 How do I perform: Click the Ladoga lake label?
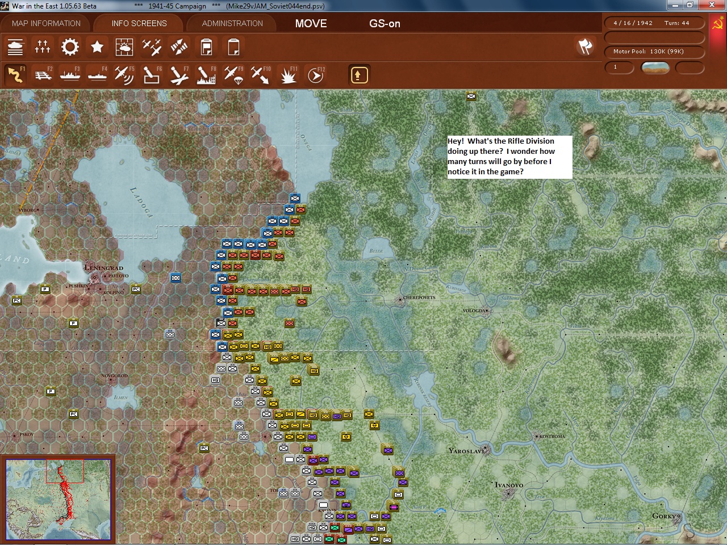point(142,202)
